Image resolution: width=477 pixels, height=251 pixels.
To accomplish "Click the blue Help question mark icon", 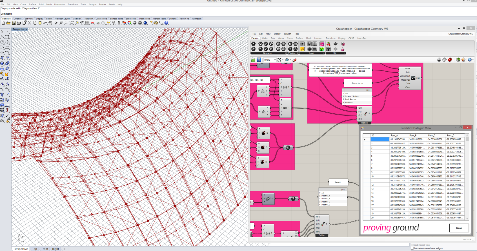I will point(166,23).
